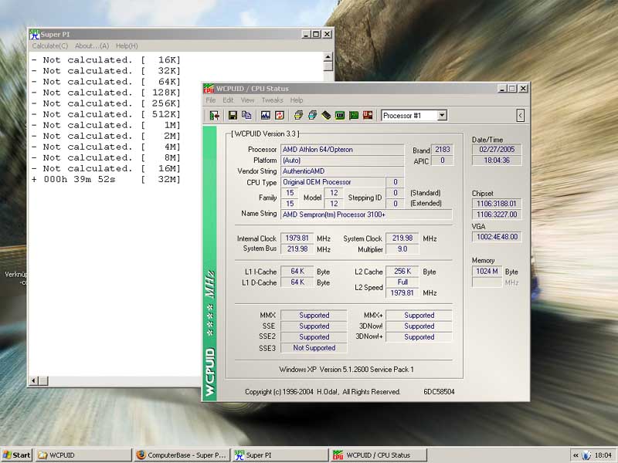Viewport: 618px width, 463px height.
Task: Click the VGA value 1002:4E48.00
Action: pyautogui.click(x=497, y=237)
